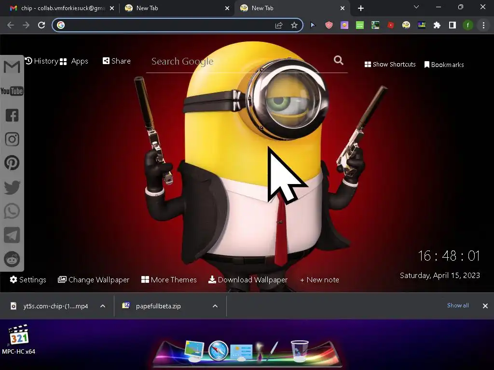The image size is (494, 370).
Task: Open a new browser tab with plus button
Action: click(x=361, y=9)
